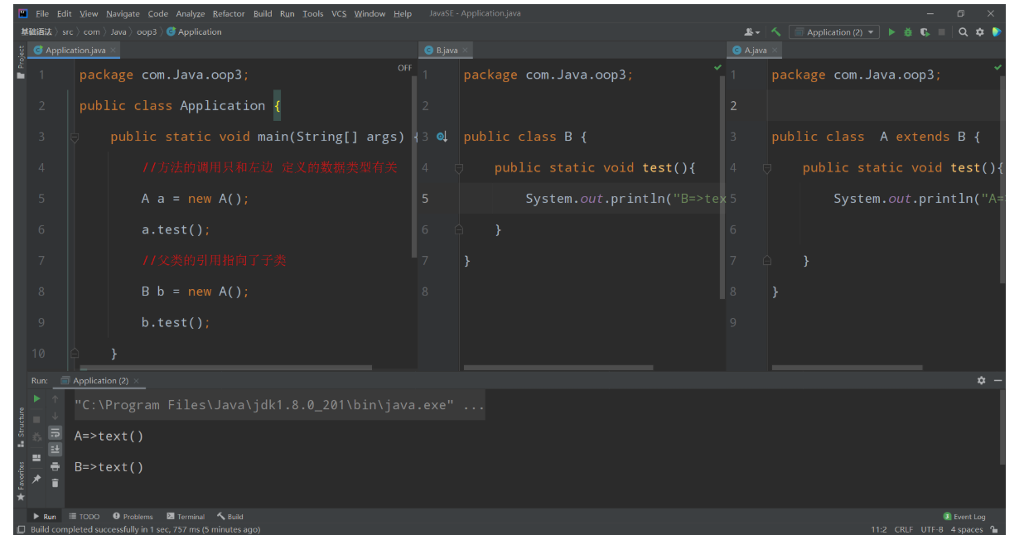Click B.java editor horizontal scrollbar
Image resolution: width=1024 pixels, height=535 pixels.
tap(558, 368)
